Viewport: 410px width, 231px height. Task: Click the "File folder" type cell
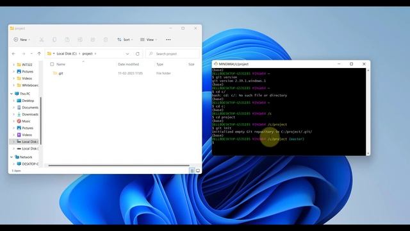[163, 73]
